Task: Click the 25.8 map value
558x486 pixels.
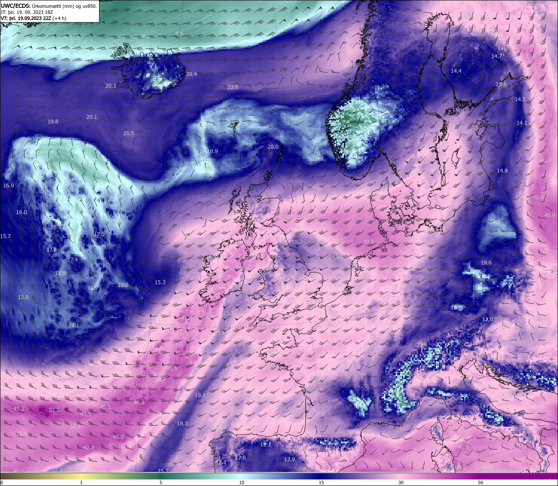Action: point(501,85)
